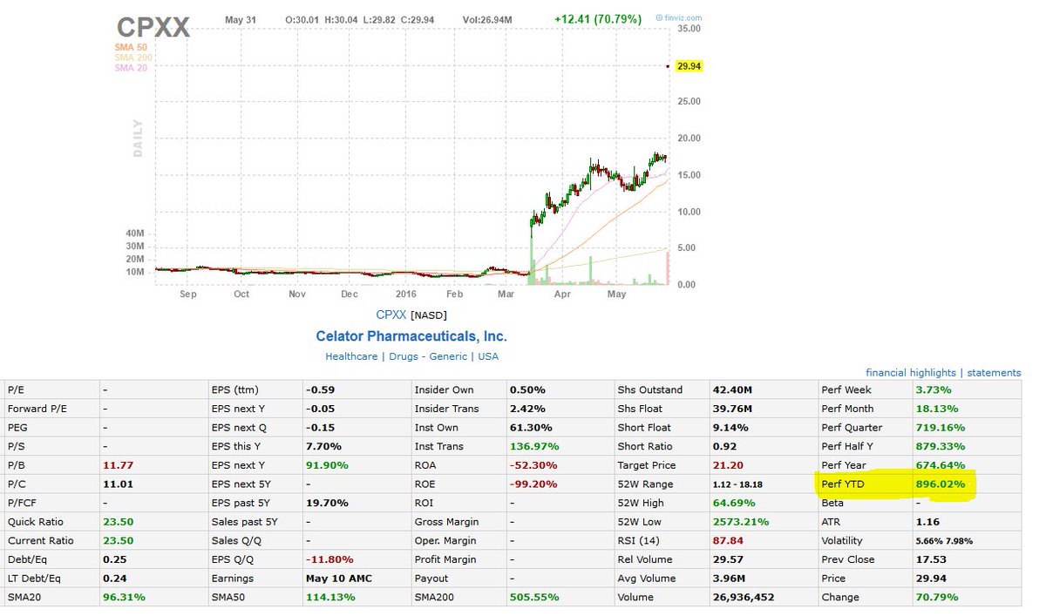Open Celator Pharmaceuticals, Inc. company page
This screenshot has height=616, width=1046.
click(411, 335)
